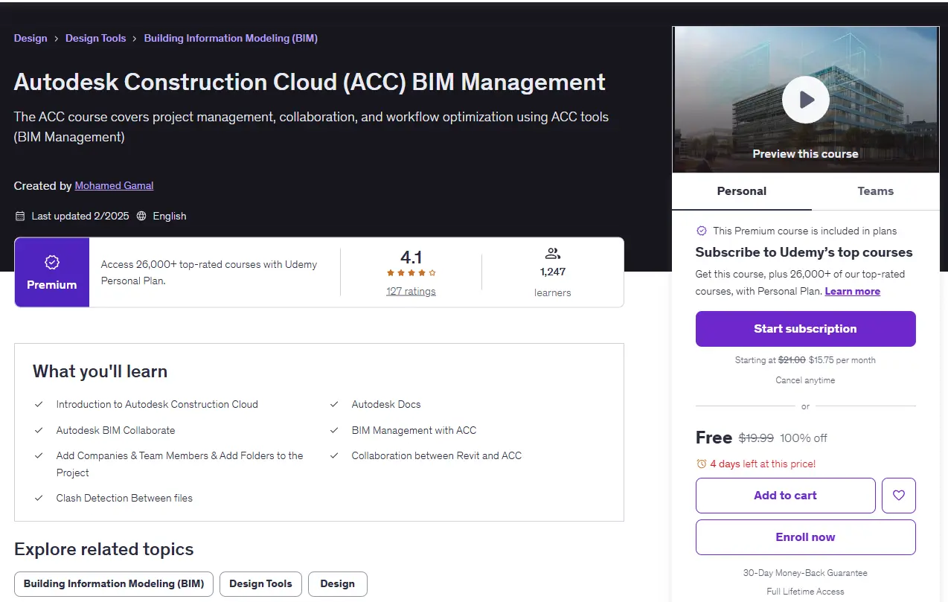Click the course preview thumbnail image
The image size is (948, 602).
coord(805,100)
